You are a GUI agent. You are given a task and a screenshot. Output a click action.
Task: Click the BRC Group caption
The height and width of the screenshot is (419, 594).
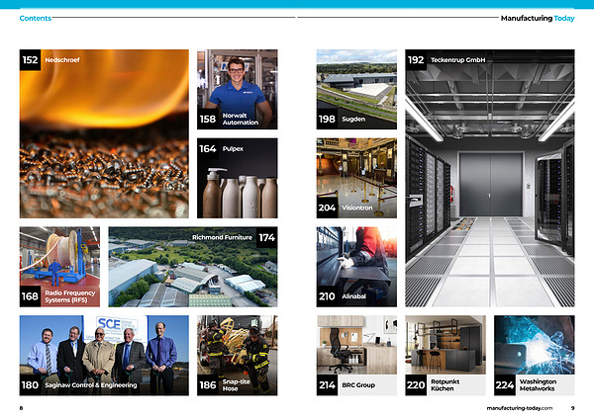(358, 385)
